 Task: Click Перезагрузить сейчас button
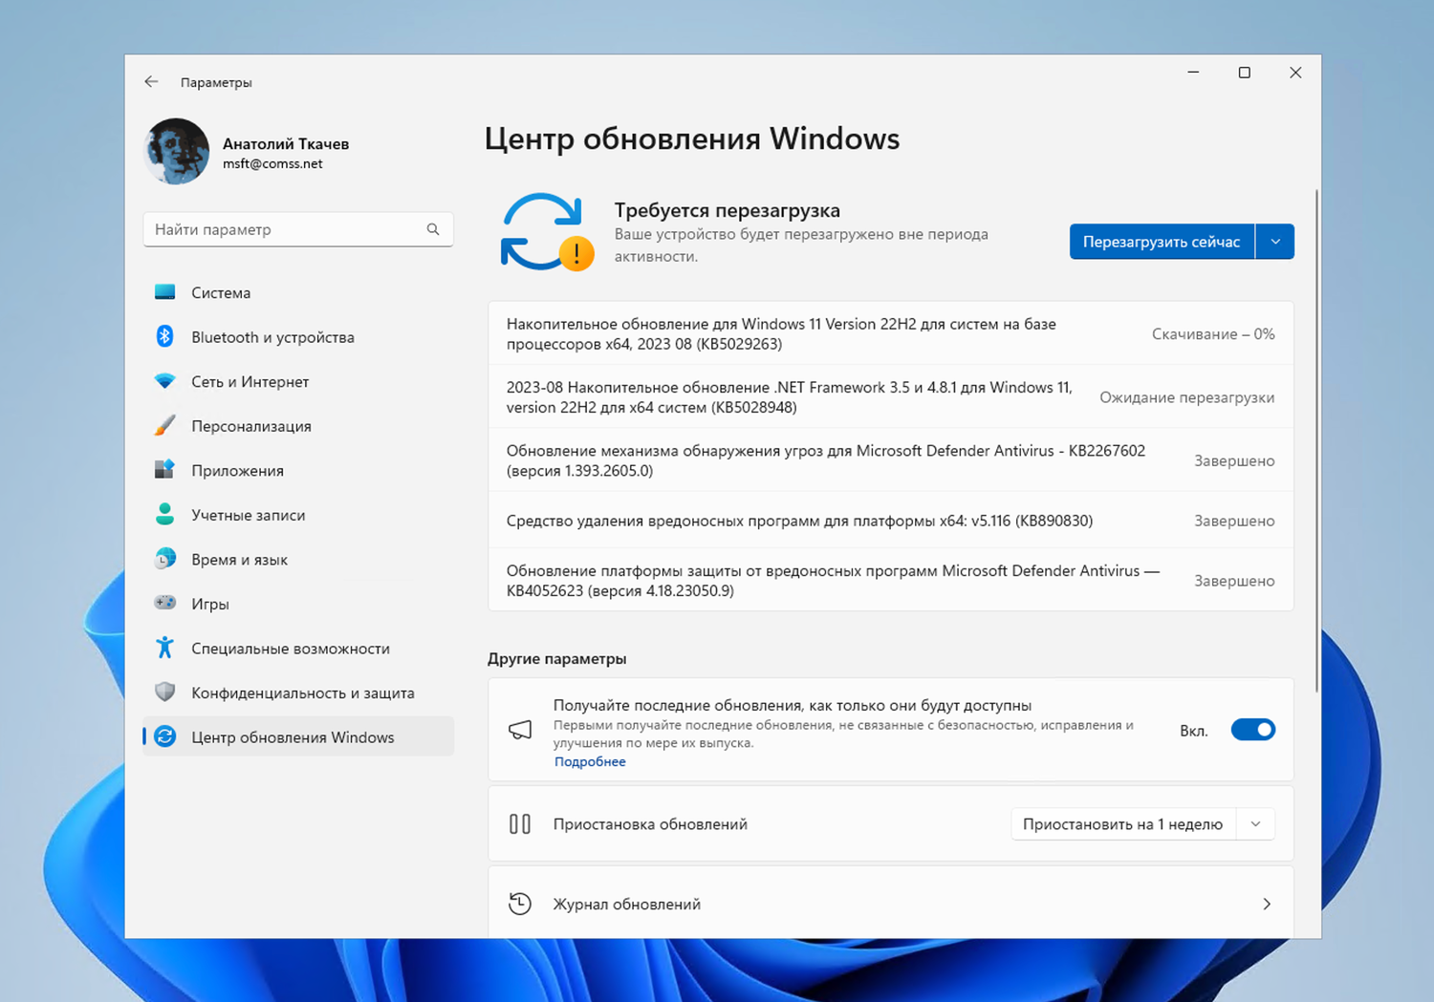[x=1162, y=242]
